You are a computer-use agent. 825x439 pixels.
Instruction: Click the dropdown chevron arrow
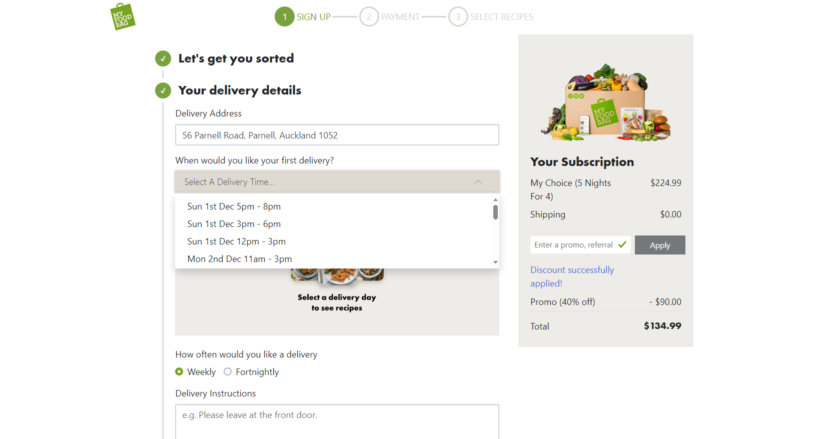478,182
